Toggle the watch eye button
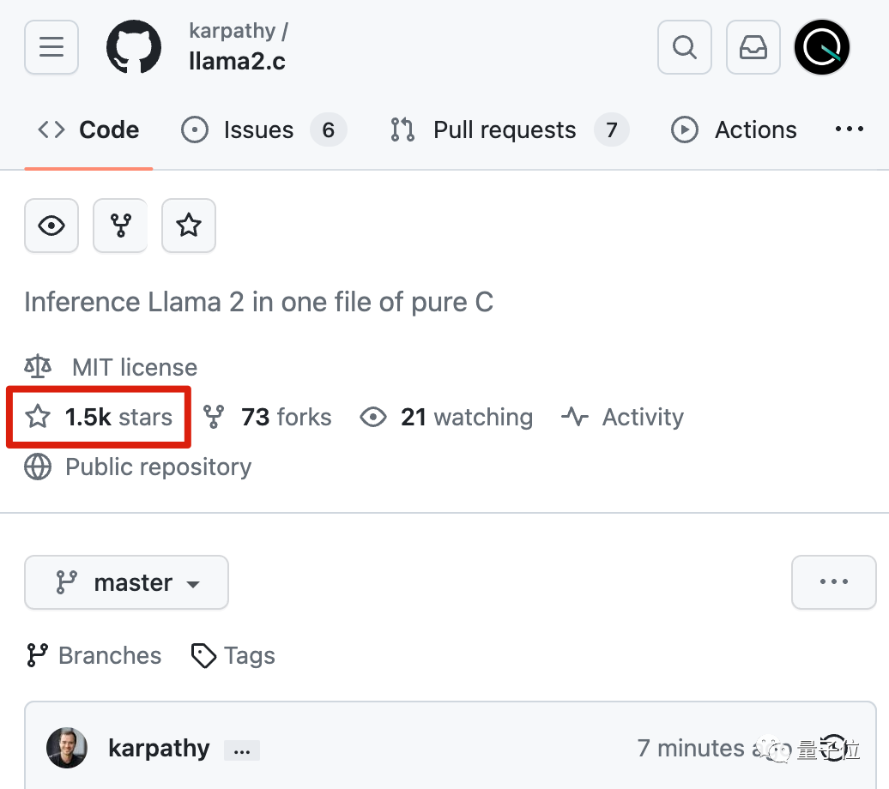The height and width of the screenshot is (789, 889). pos(51,226)
